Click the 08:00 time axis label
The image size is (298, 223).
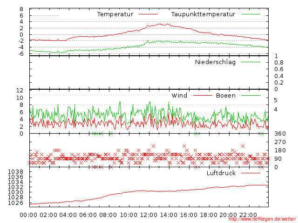108,215
